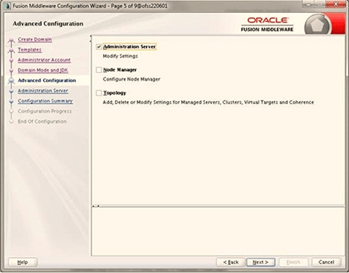Click the Help button
349x273 pixels.
(23, 262)
